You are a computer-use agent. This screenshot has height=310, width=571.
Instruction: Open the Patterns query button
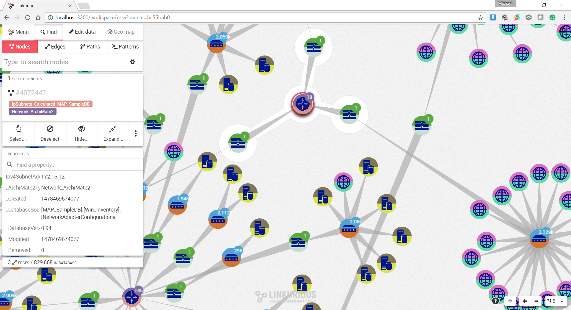coord(125,47)
